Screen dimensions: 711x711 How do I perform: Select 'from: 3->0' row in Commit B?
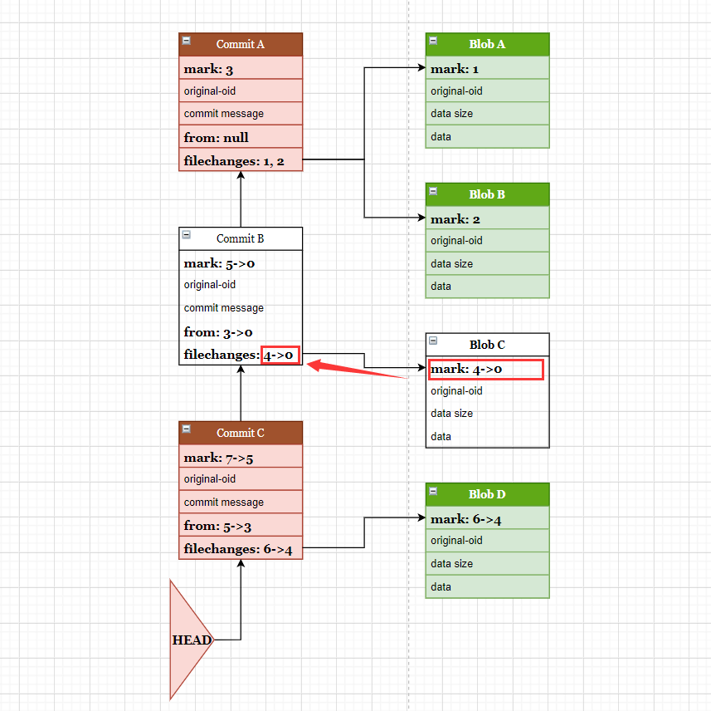pos(241,331)
